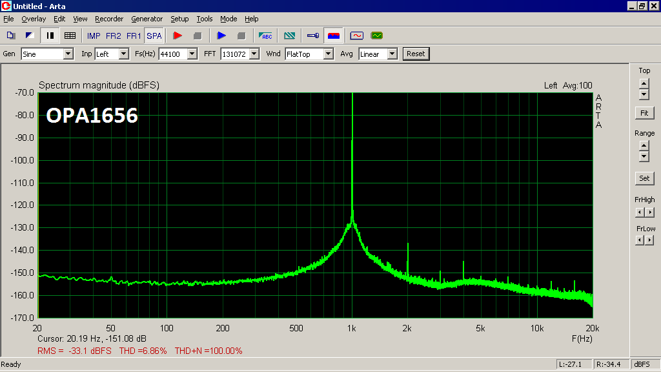Click the Fit button

coord(645,113)
